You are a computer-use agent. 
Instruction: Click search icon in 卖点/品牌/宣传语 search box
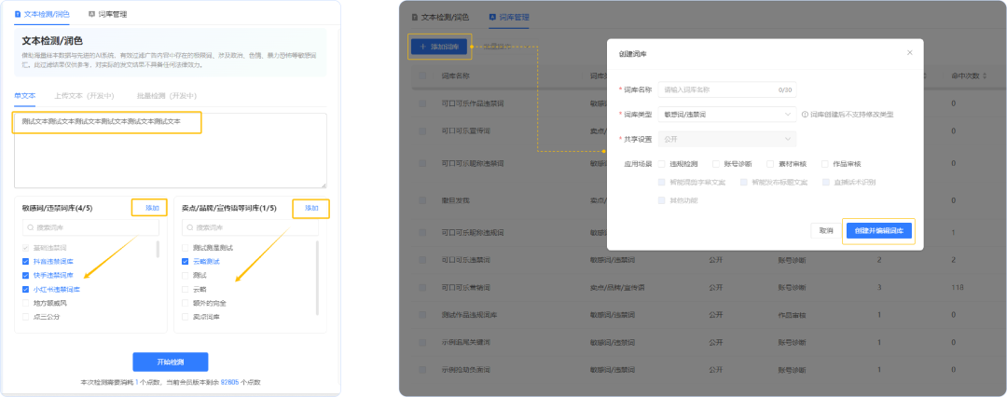(190, 227)
